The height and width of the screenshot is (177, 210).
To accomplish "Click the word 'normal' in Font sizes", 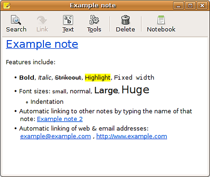I will [x=81, y=91].
